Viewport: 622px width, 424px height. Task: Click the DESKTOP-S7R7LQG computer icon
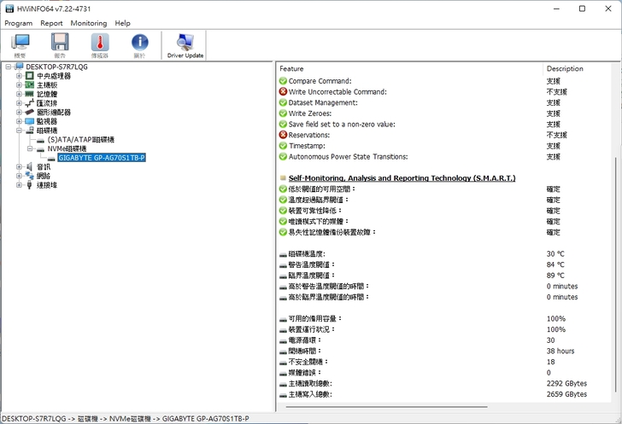(19, 67)
